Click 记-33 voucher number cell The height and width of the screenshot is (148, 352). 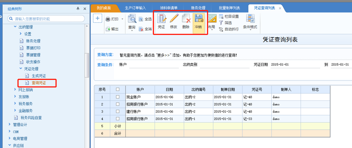[x=257, y=119]
